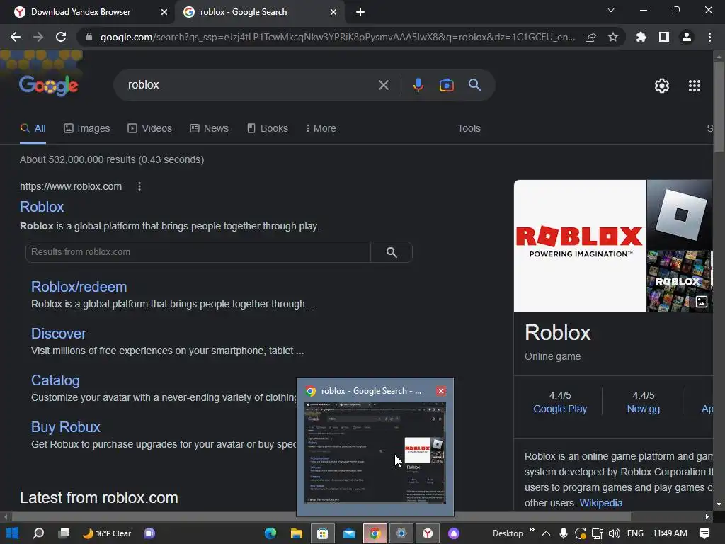The image size is (725, 544).
Task: Open the ENG language switcher
Action: [x=635, y=533]
